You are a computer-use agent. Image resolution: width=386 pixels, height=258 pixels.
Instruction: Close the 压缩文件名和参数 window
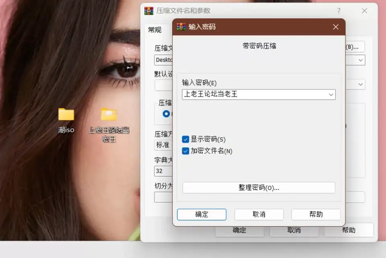tap(364, 11)
